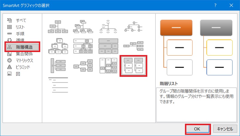Click the OK button
This screenshot has width=240, height=136.
pyautogui.click(x=197, y=129)
